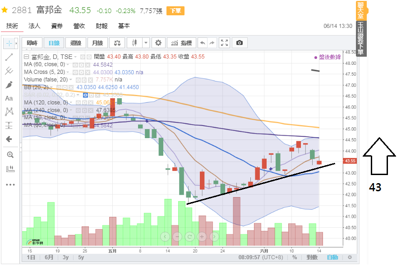Click the fullscreen expand icon

tap(225, 43)
